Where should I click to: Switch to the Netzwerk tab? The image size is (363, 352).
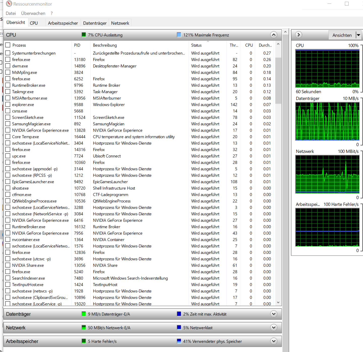[x=120, y=23]
